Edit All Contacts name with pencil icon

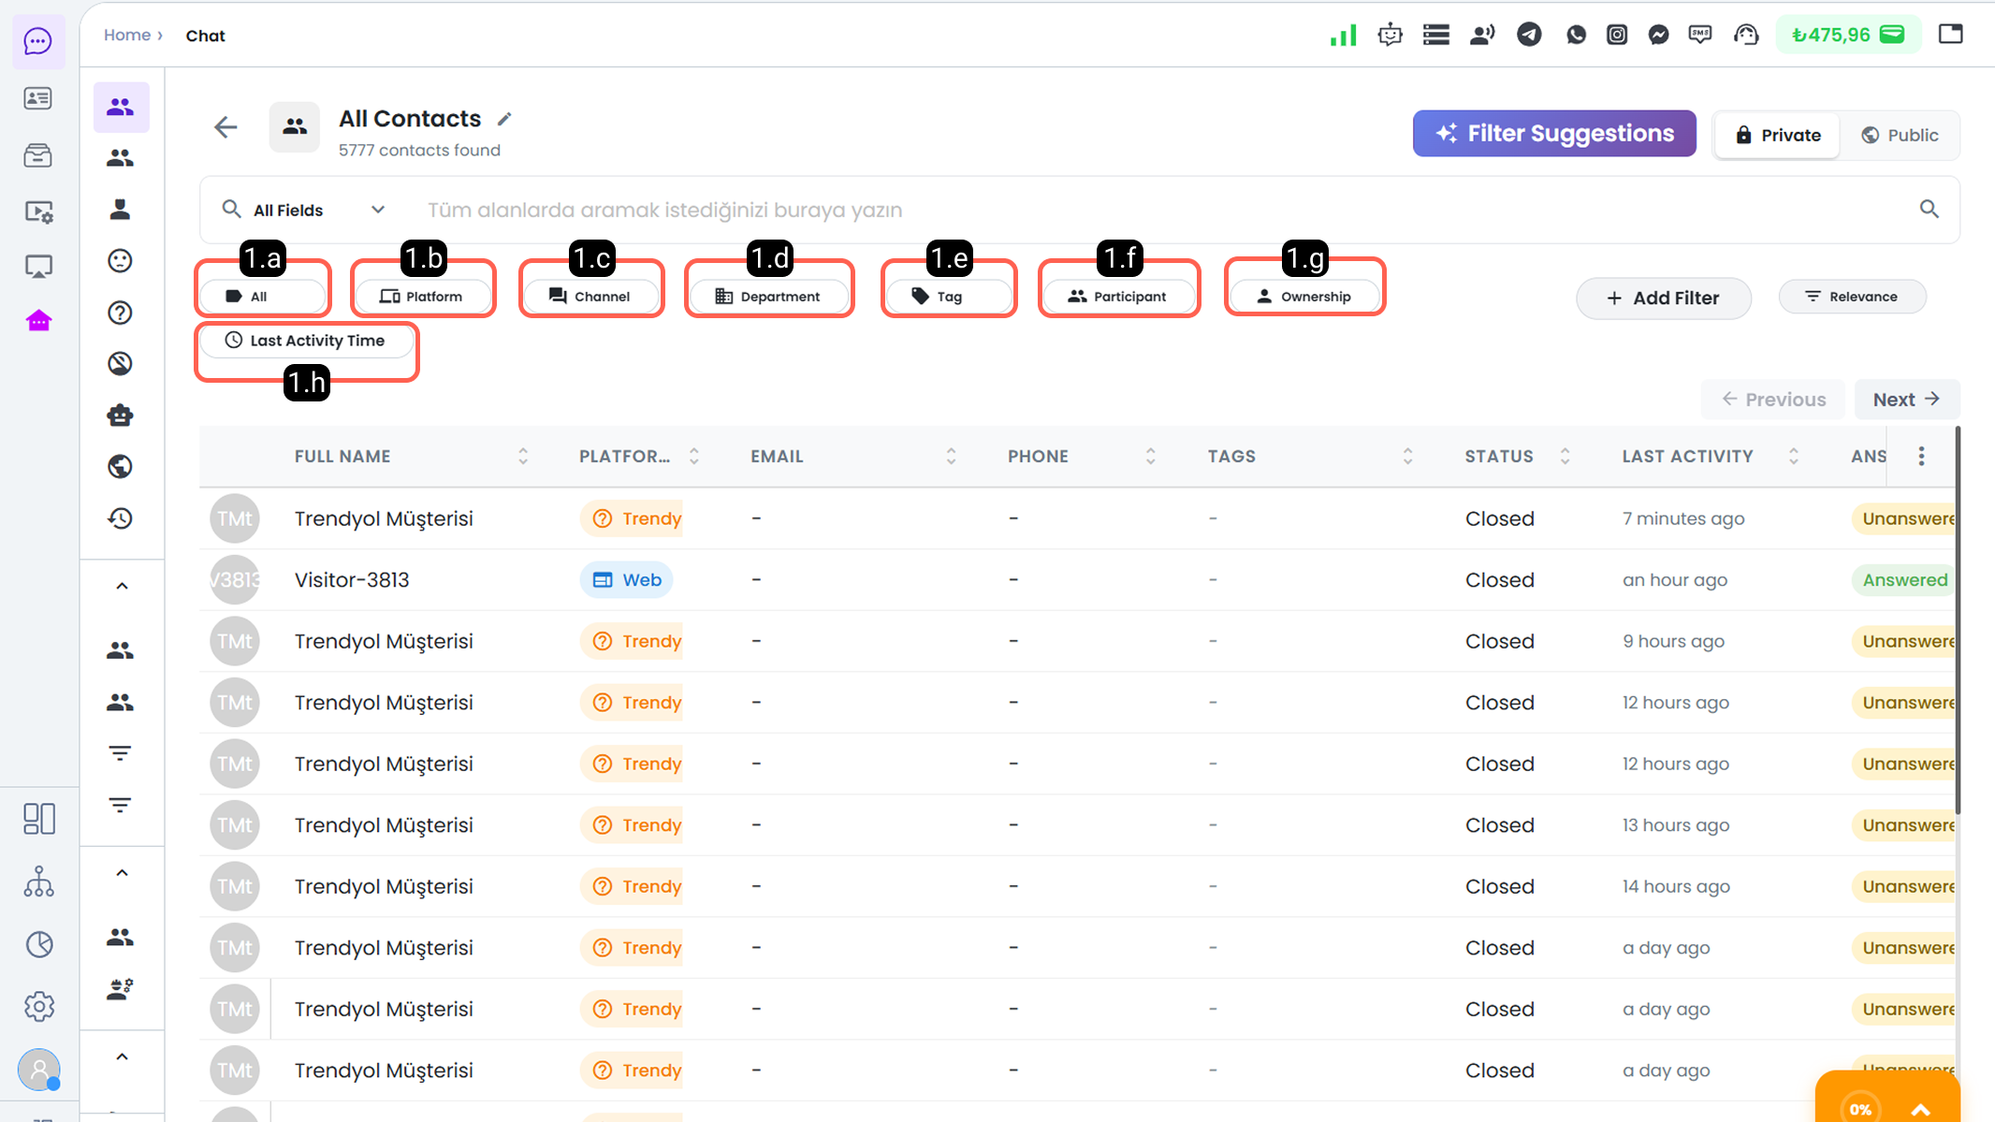[504, 119]
